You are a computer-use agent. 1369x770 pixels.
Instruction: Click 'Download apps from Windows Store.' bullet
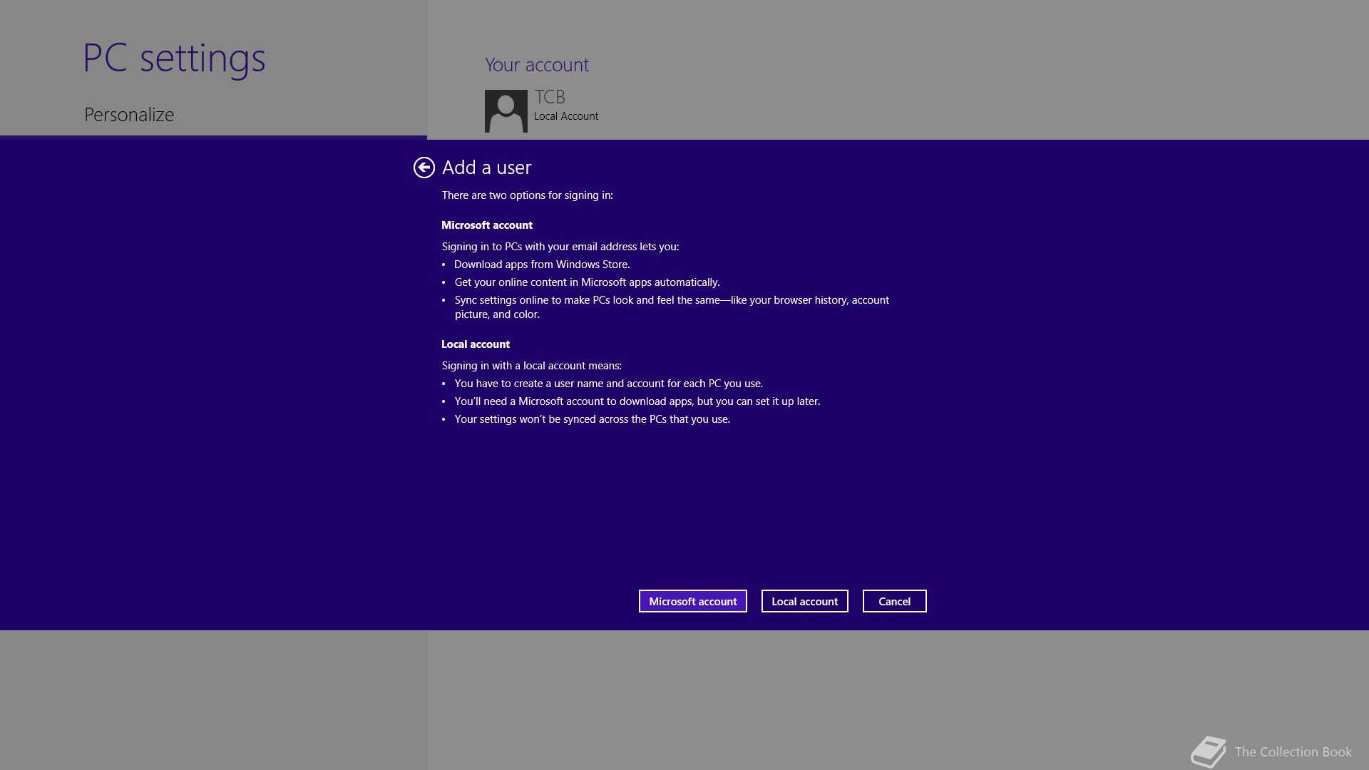[543, 265]
